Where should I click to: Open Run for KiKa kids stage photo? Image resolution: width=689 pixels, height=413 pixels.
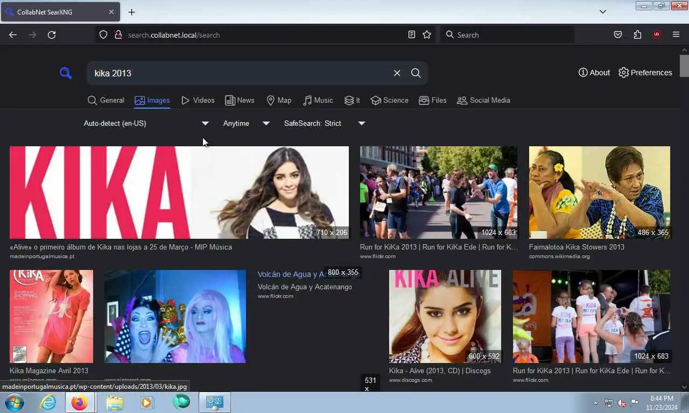[x=592, y=316]
